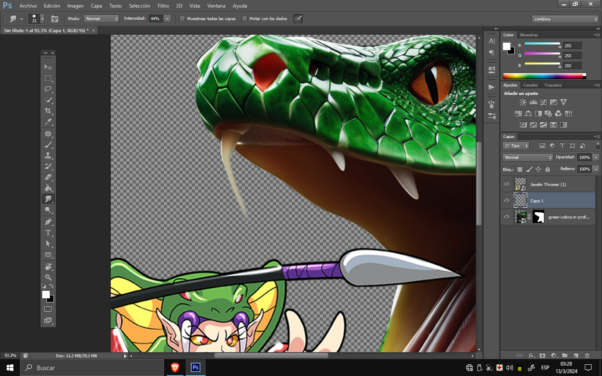Open the Relleno dropdown arrow
This screenshot has height=376, width=602.
[x=596, y=169]
